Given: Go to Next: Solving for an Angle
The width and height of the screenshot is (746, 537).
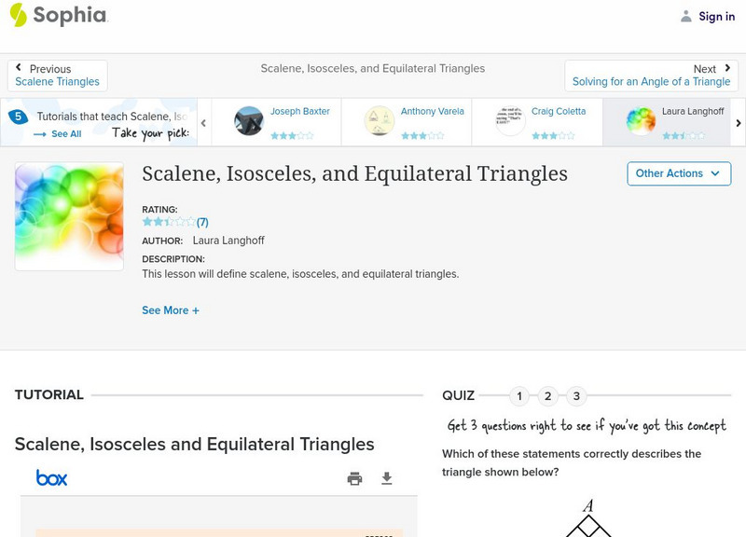Looking at the screenshot, I should [651, 76].
